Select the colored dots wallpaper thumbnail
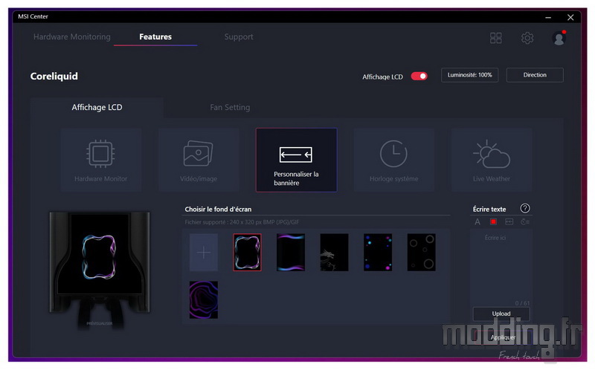This screenshot has width=595, height=370. click(x=378, y=253)
